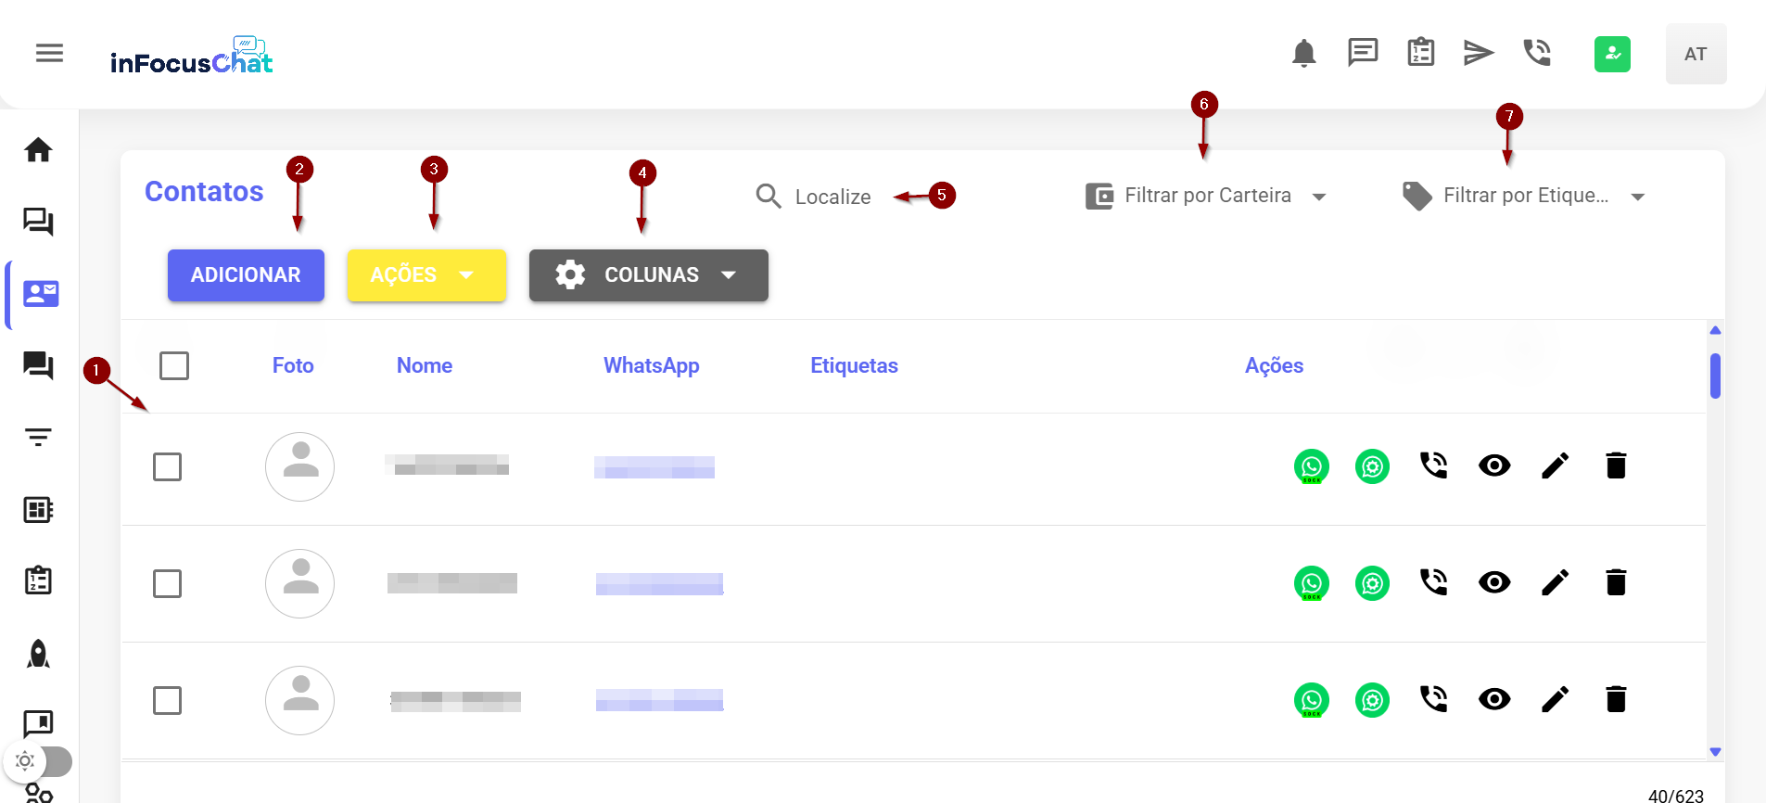Go to Home in the sidebar

pyautogui.click(x=38, y=149)
